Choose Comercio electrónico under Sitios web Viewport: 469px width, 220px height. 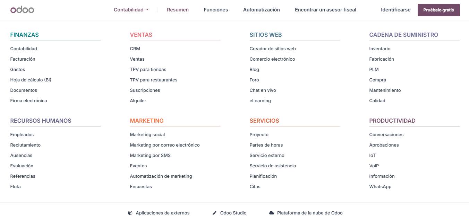tap(272, 59)
